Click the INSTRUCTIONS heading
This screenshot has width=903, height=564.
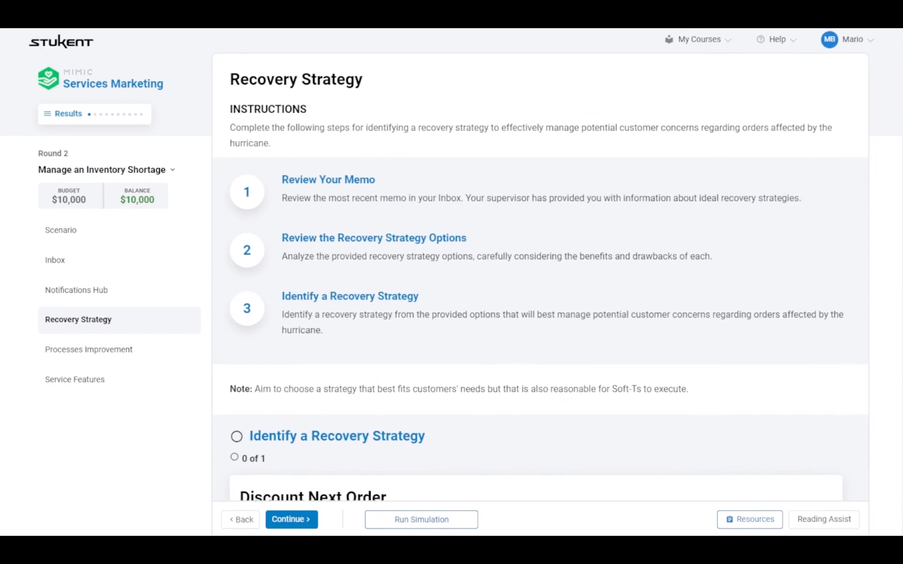click(x=268, y=109)
